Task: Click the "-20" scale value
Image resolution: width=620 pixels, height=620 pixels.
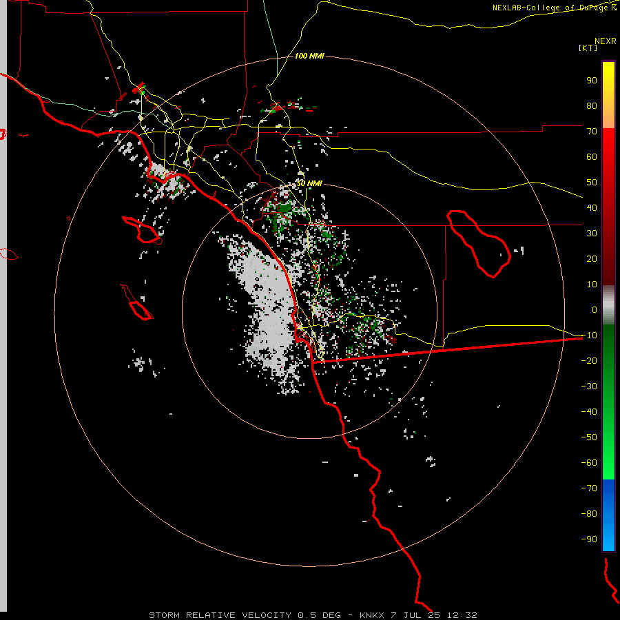Action: pyautogui.click(x=589, y=360)
